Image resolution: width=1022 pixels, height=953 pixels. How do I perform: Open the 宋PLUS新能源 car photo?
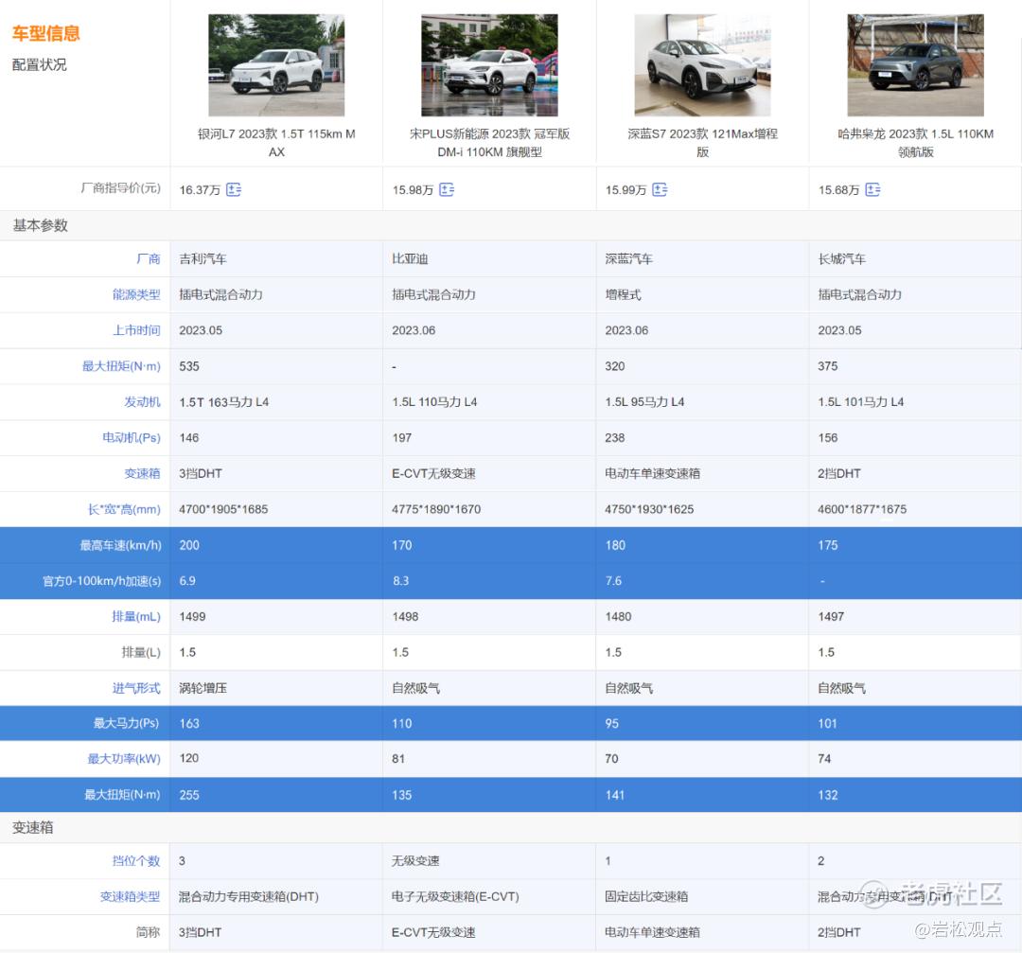pos(489,65)
